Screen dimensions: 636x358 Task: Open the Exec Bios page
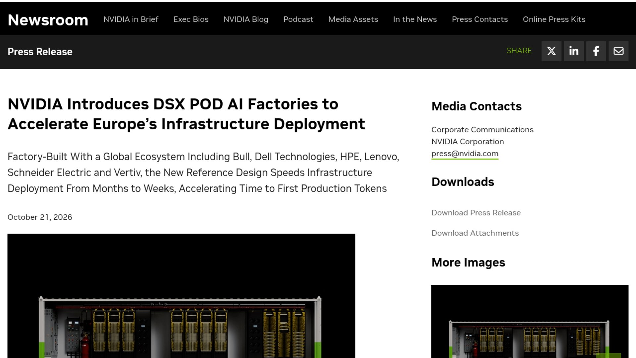click(191, 19)
